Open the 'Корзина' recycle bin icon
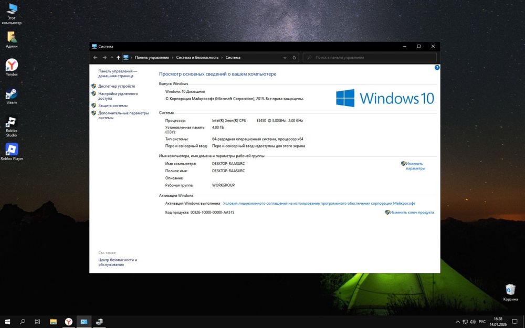The image size is (525, 328). click(x=510, y=292)
